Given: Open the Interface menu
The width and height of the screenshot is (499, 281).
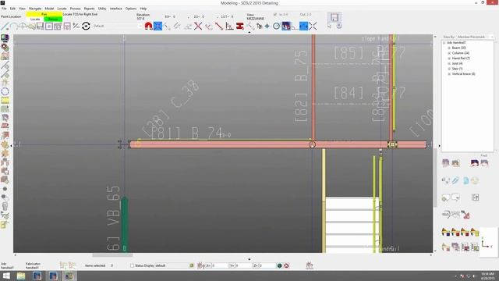Looking at the screenshot, I should coord(116,9).
